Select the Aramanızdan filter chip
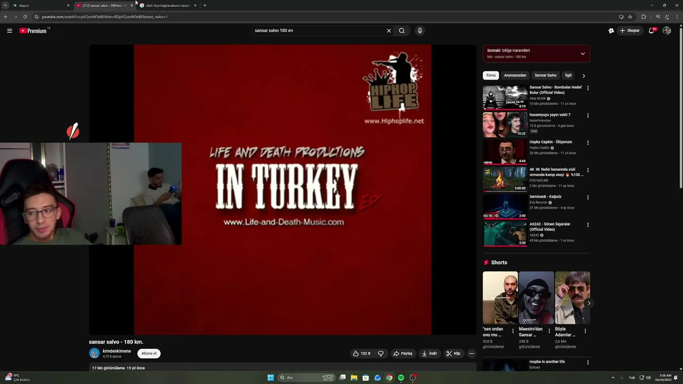This screenshot has height=384, width=683. pos(515,76)
